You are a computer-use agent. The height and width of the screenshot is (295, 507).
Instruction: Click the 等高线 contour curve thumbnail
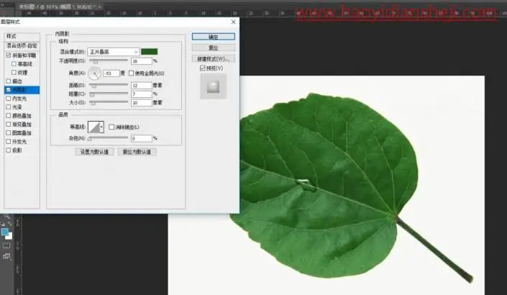click(x=93, y=127)
